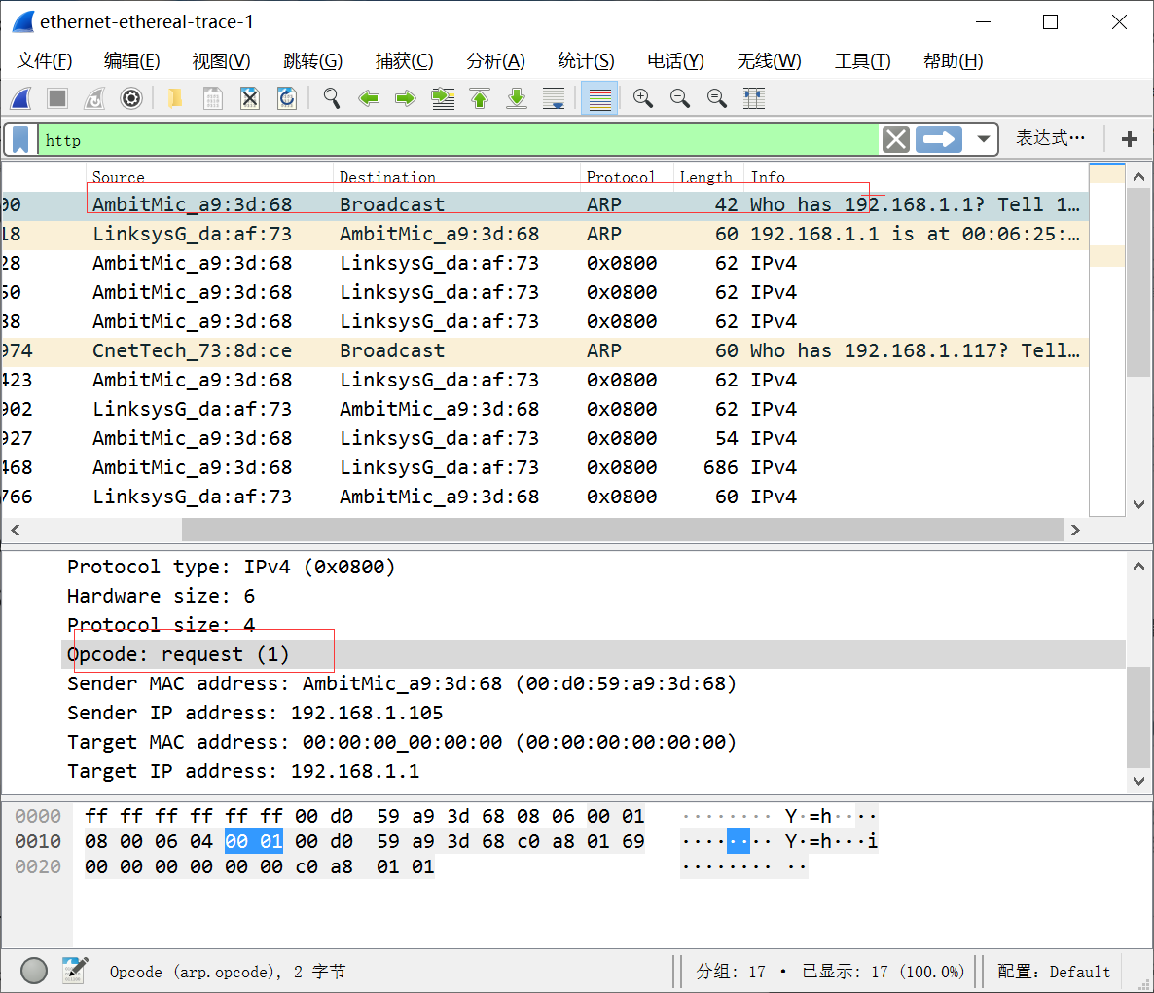Open recent filter history dropdown
The height and width of the screenshot is (993, 1154).
983,139
